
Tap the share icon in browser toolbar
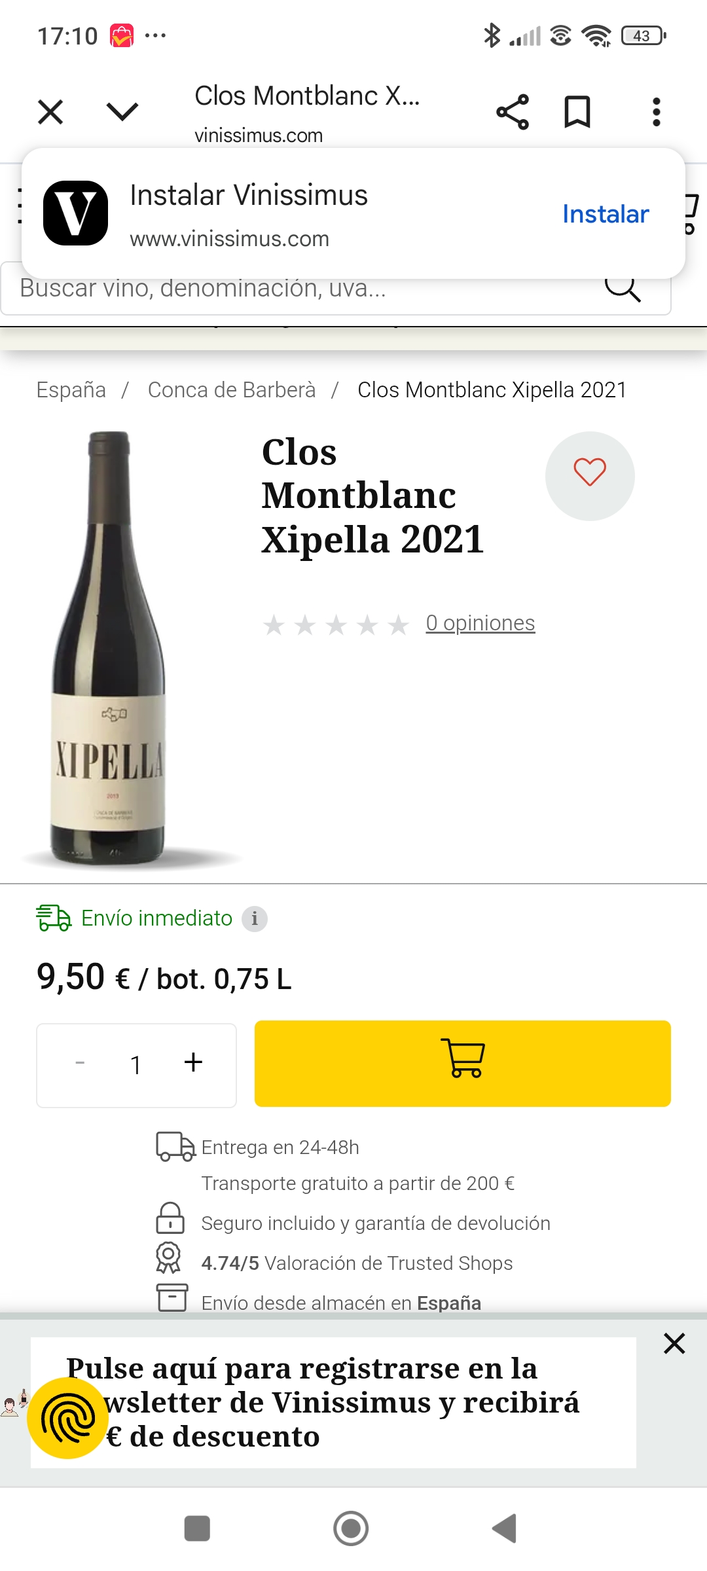(513, 112)
